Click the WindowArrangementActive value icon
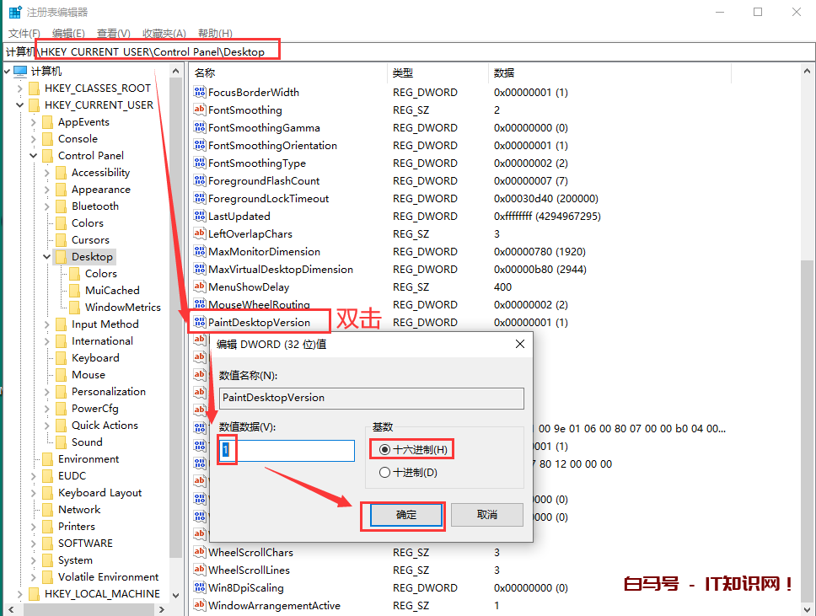Viewport: 816px width, 616px height. 200,606
